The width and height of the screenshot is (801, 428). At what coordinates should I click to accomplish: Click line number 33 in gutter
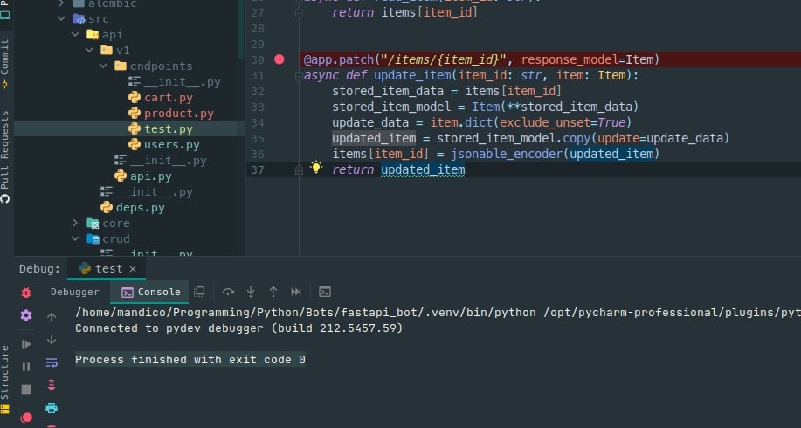[258, 107]
